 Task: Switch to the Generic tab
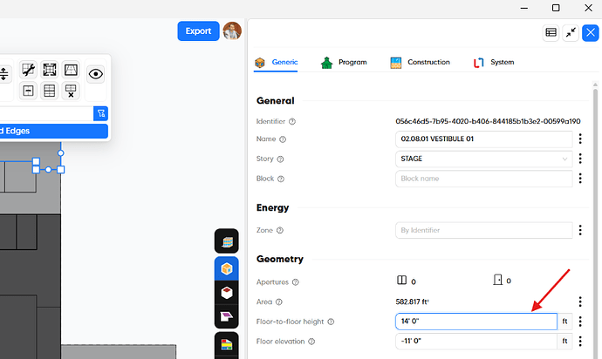click(x=276, y=62)
